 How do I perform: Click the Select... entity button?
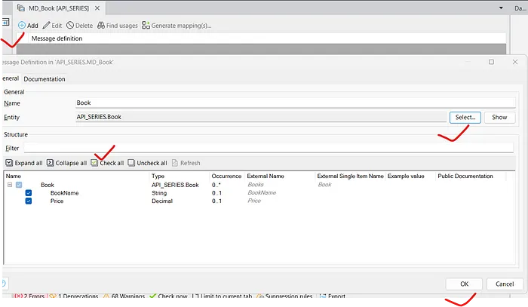tap(464, 118)
